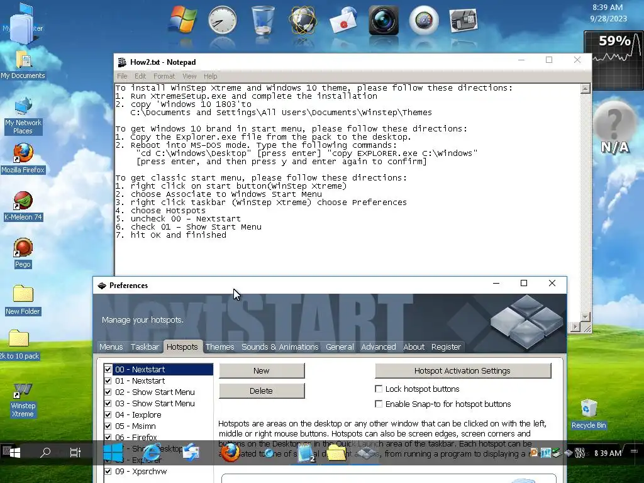644x483 pixels.
Task: Open the View menu in Notepad
Action: 189,76
